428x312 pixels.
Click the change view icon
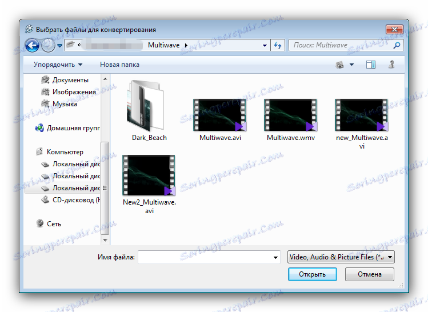339,65
